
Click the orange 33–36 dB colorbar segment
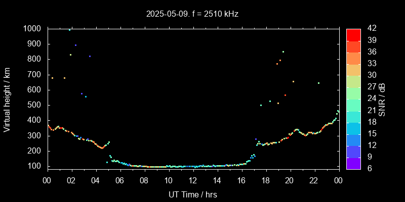pos(353,58)
